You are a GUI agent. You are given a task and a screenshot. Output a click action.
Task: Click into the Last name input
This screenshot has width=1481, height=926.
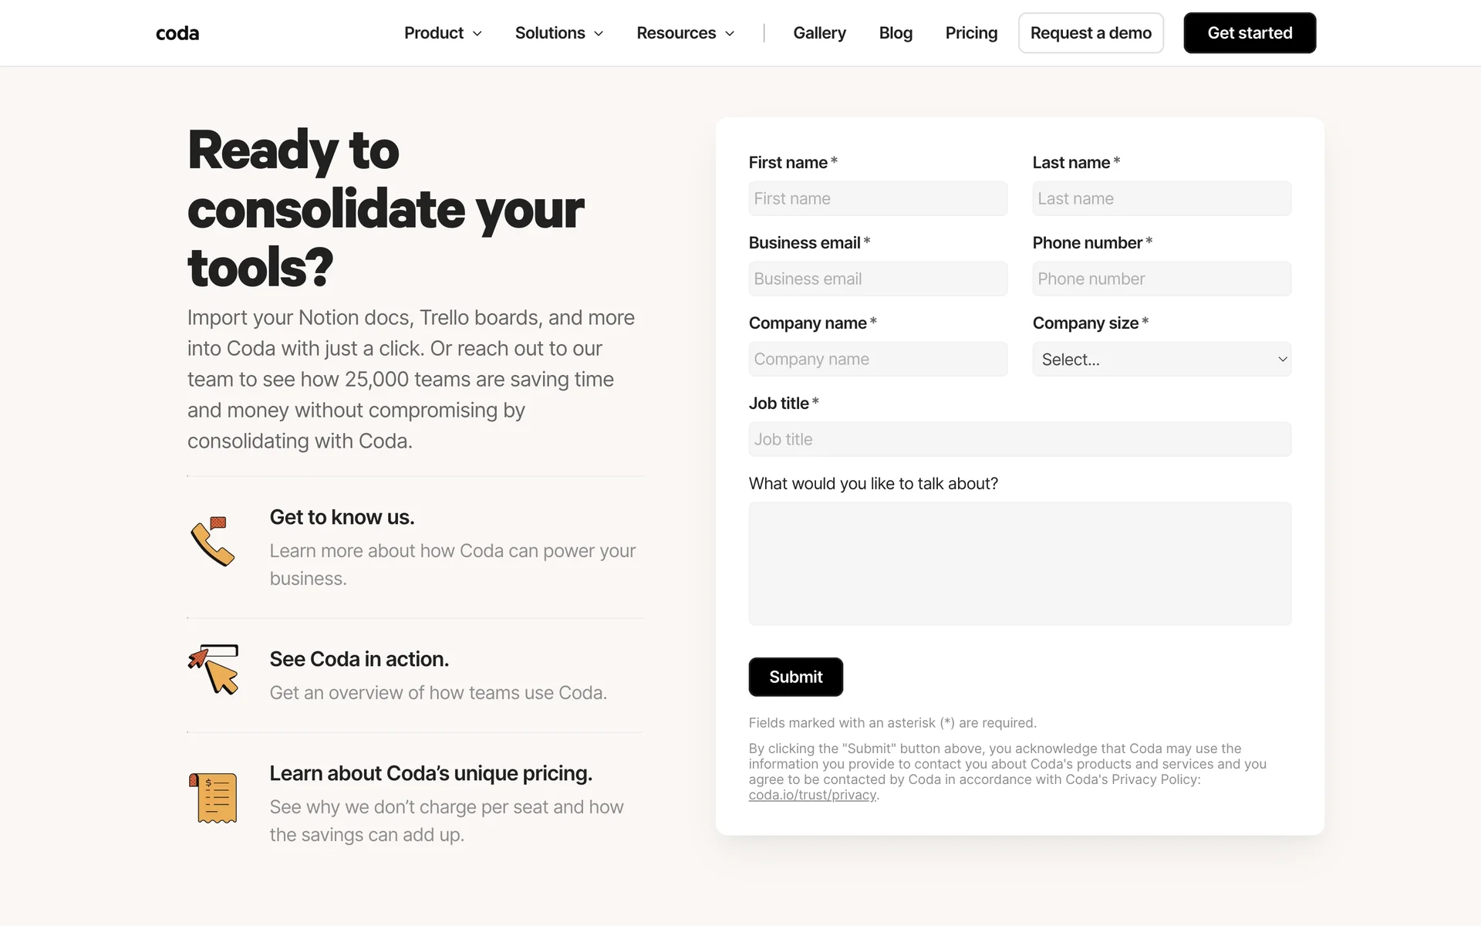pos(1162,199)
